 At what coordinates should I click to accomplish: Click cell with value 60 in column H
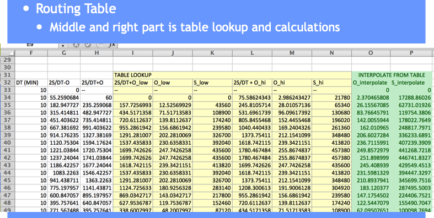click(x=97, y=97)
